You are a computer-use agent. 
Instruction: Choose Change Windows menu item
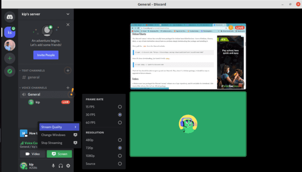pos(59,135)
